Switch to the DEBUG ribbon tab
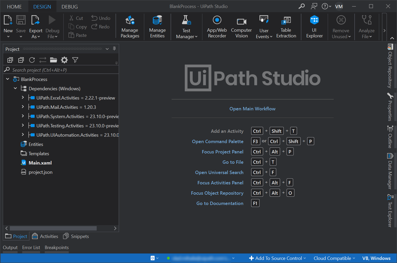The height and width of the screenshot is (263, 397). (70, 7)
